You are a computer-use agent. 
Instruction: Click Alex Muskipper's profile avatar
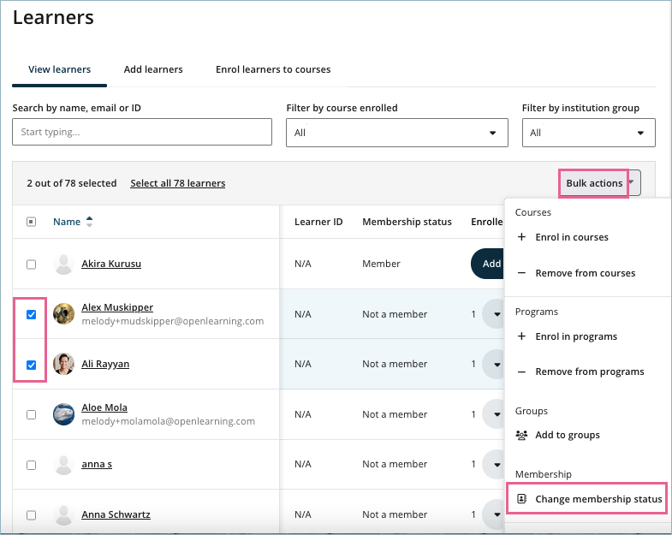click(x=63, y=314)
